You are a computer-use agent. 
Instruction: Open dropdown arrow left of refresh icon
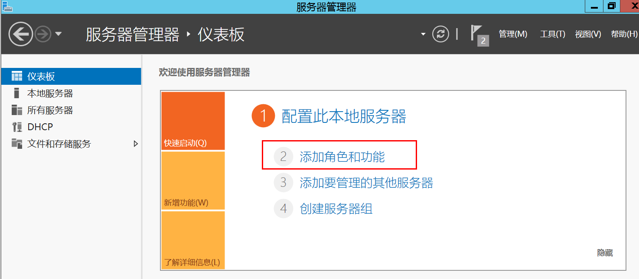coord(423,34)
